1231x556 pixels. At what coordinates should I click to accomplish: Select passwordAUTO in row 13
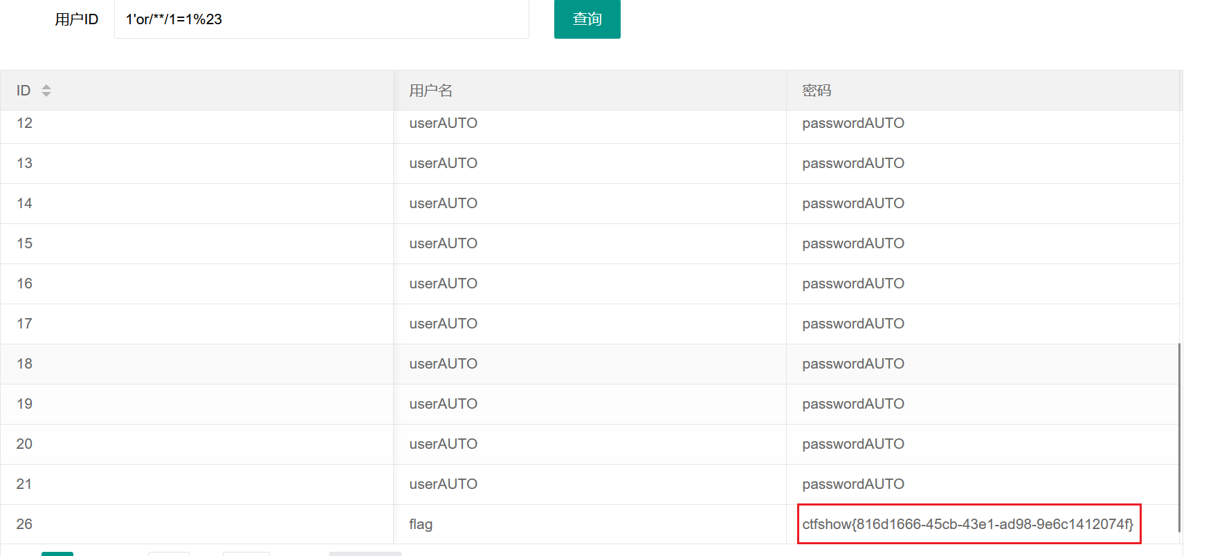click(853, 163)
